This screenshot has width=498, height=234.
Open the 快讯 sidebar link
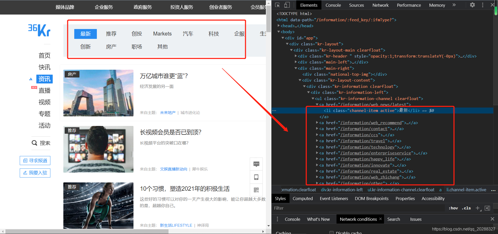click(x=44, y=67)
